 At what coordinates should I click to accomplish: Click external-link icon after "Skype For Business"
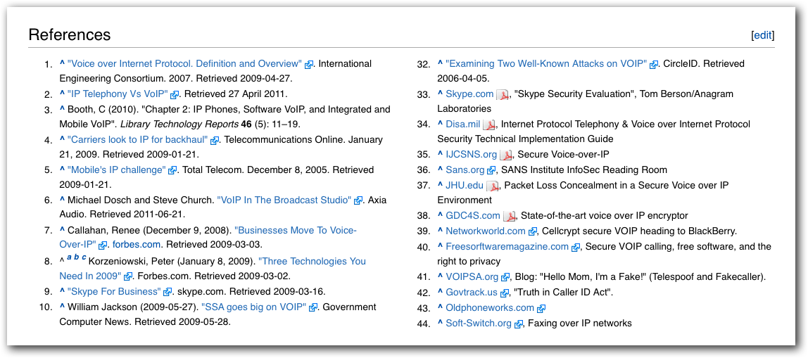tap(168, 292)
